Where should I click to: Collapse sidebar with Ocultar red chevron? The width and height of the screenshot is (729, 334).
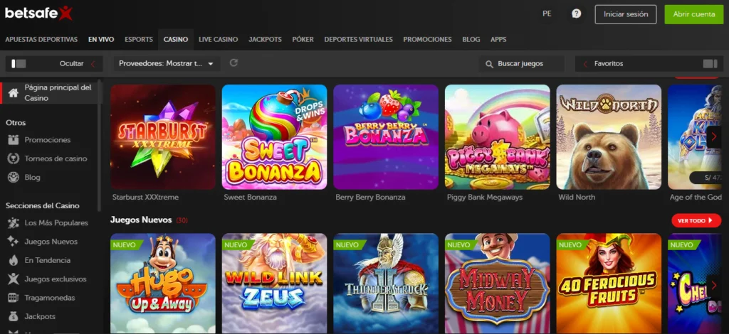[x=93, y=64]
